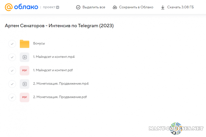
Task: Click the cloud upload save icon
Action: [x=115, y=7]
